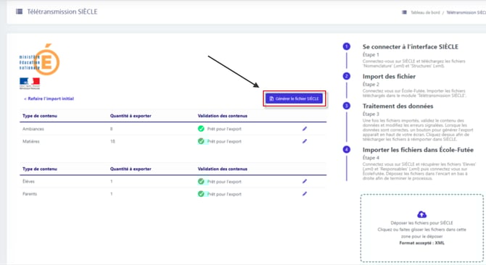486x265 pixels.
Task: Edit the Ambiances row with pencil icon
Action: 305,129
